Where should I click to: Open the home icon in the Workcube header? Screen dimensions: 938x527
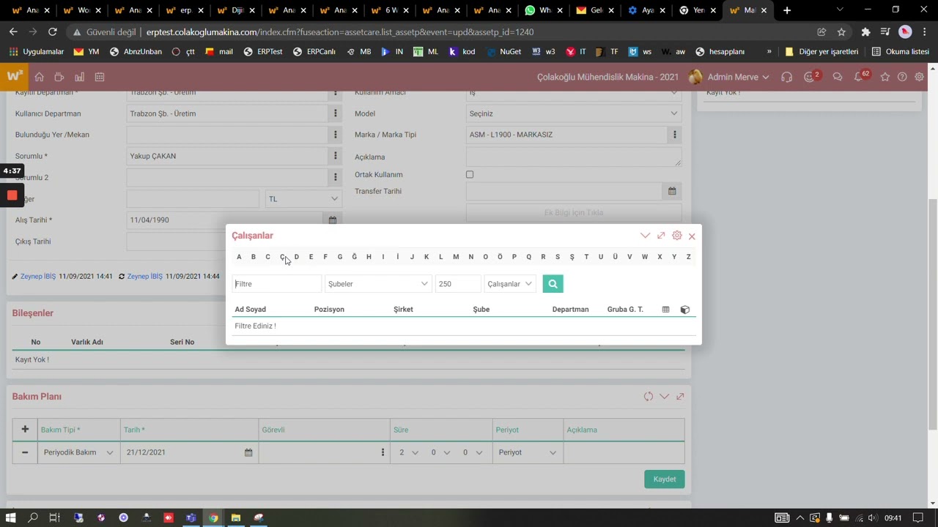point(40,77)
